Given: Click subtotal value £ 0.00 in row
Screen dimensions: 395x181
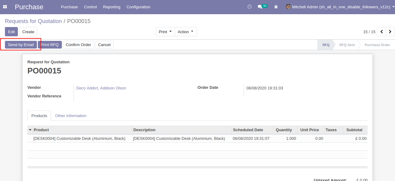Looking at the screenshot, I should pyautogui.click(x=361, y=139).
